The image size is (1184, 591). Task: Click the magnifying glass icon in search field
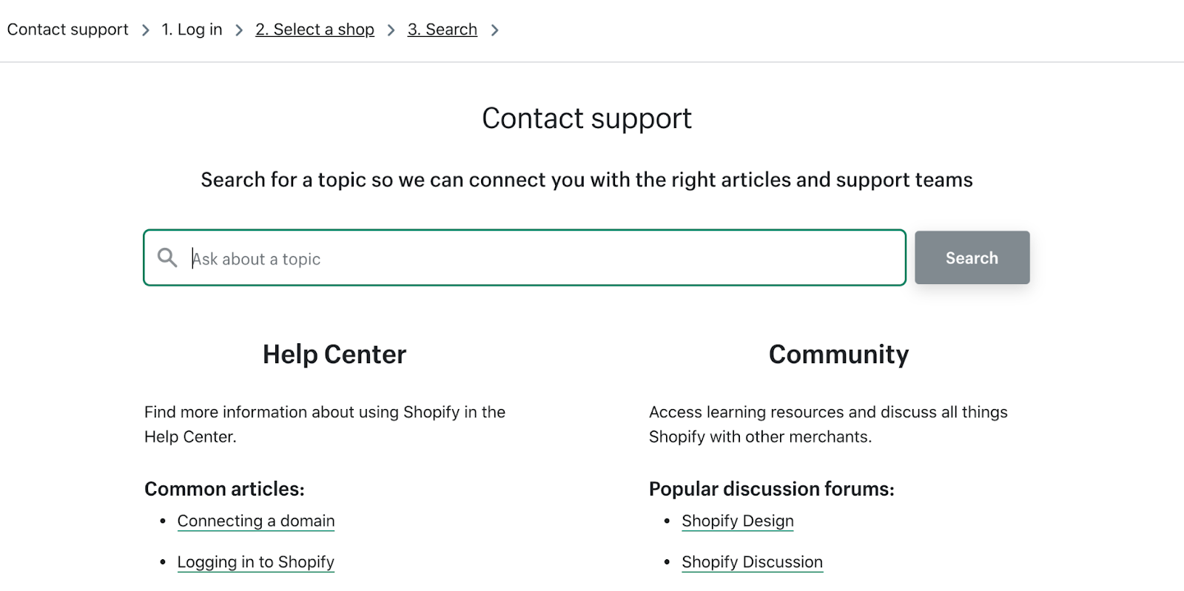pos(167,257)
